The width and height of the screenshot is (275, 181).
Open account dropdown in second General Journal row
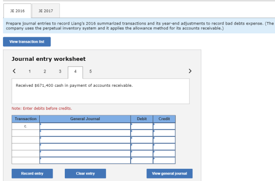point(85,133)
